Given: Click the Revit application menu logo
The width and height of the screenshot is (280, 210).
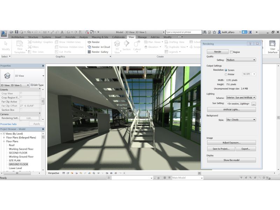Looking at the screenshot, I should click(x=4, y=34).
